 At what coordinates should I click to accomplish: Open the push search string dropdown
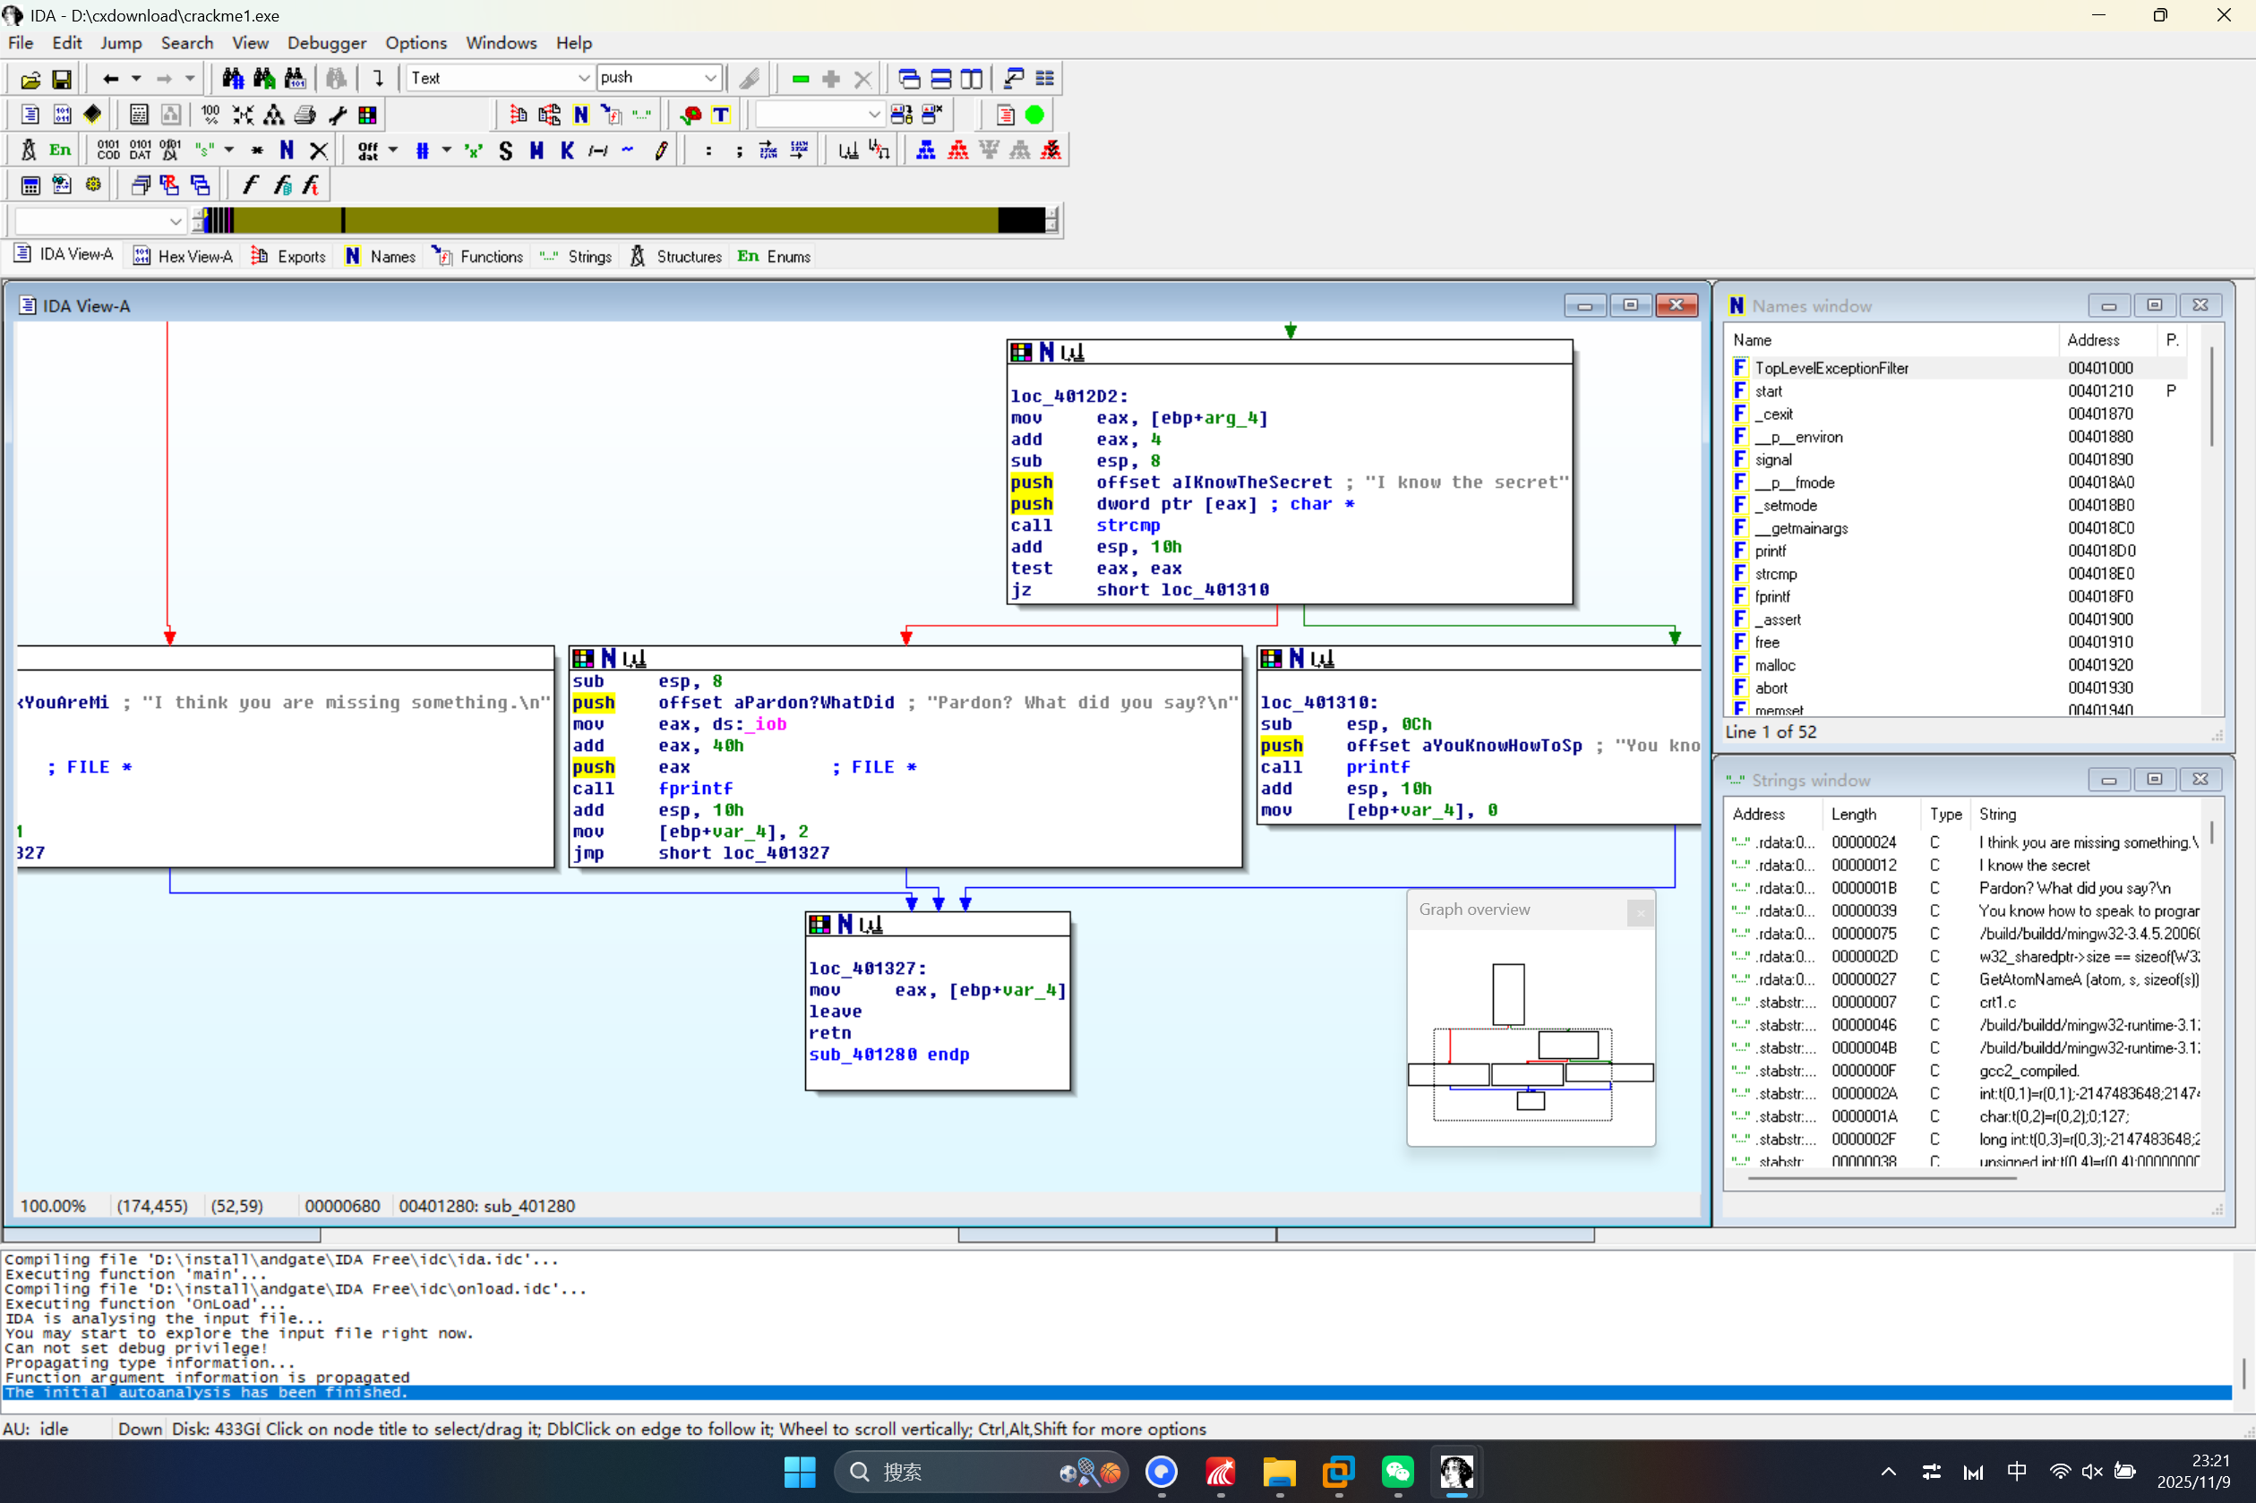click(x=709, y=79)
